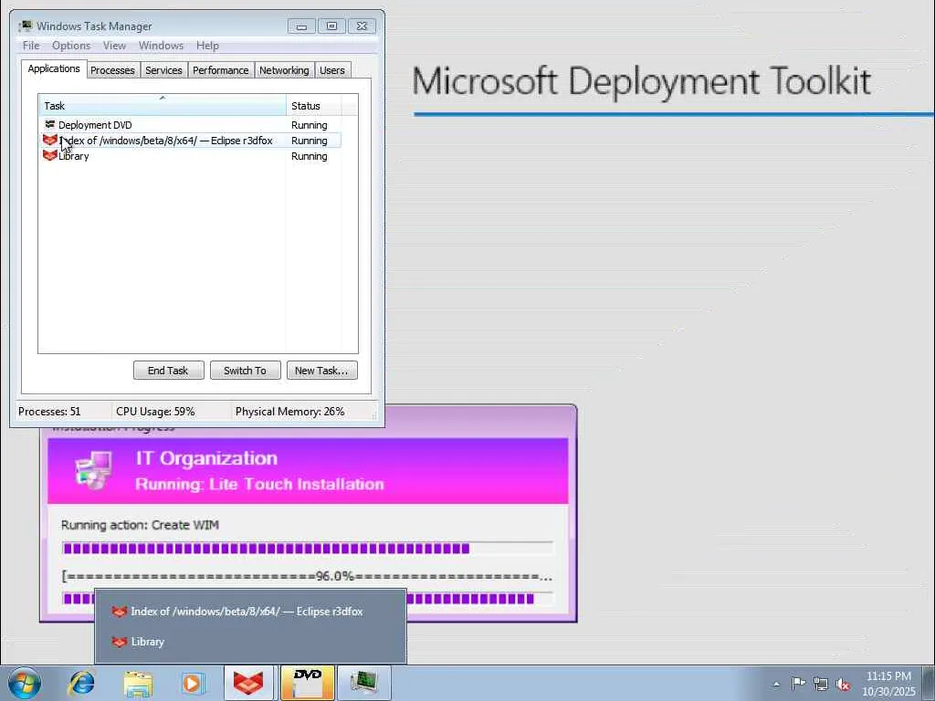Click the r3dfox icon beside Index of row
This screenshot has width=935, height=701.
click(x=49, y=140)
